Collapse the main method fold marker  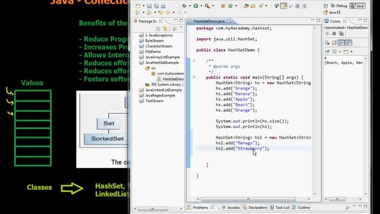point(194,77)
